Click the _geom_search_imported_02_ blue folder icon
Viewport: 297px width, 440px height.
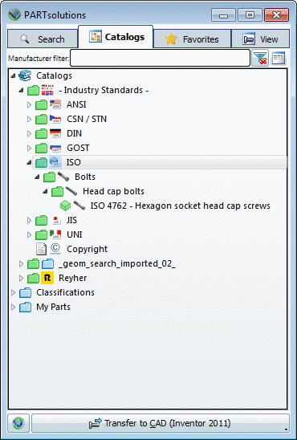[47, 264]
